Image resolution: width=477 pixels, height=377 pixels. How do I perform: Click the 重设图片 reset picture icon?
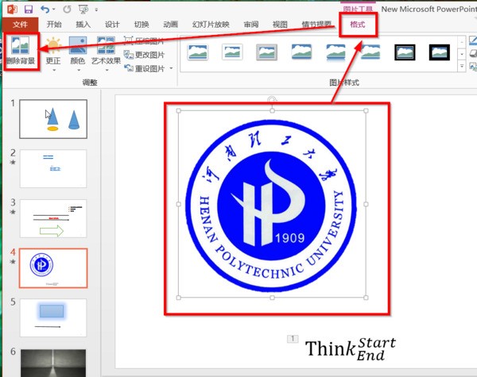129,69
